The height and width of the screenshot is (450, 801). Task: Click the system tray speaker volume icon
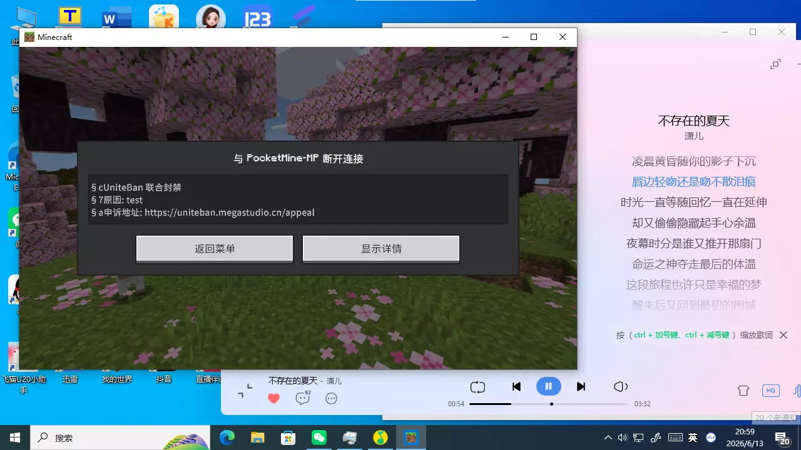click(x=623, y=438)
